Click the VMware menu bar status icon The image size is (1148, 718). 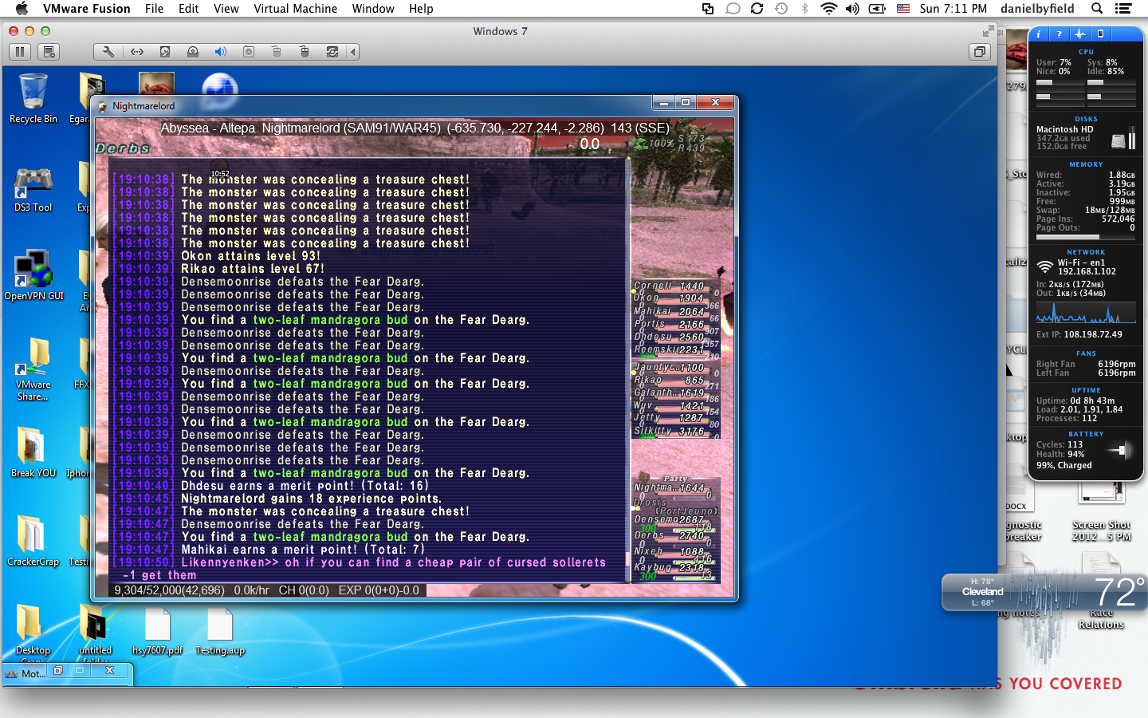click(708, 9)
